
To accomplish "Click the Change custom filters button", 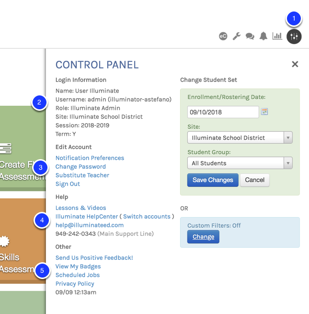I will pos(203,237).
